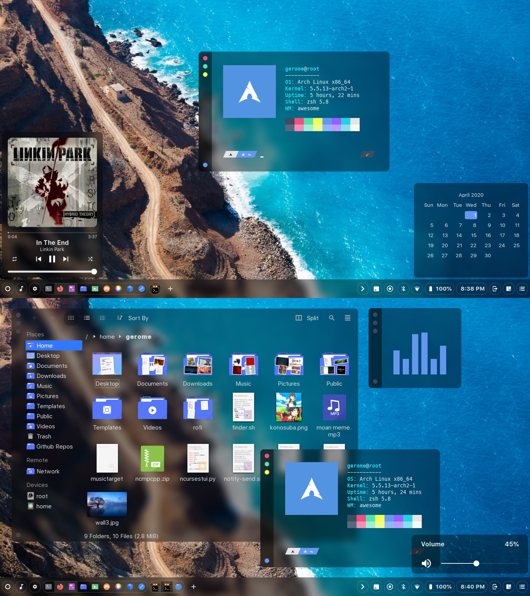Switch file manager to compact columns view
This screenshot has height=596, width=530.
point(102,318)
